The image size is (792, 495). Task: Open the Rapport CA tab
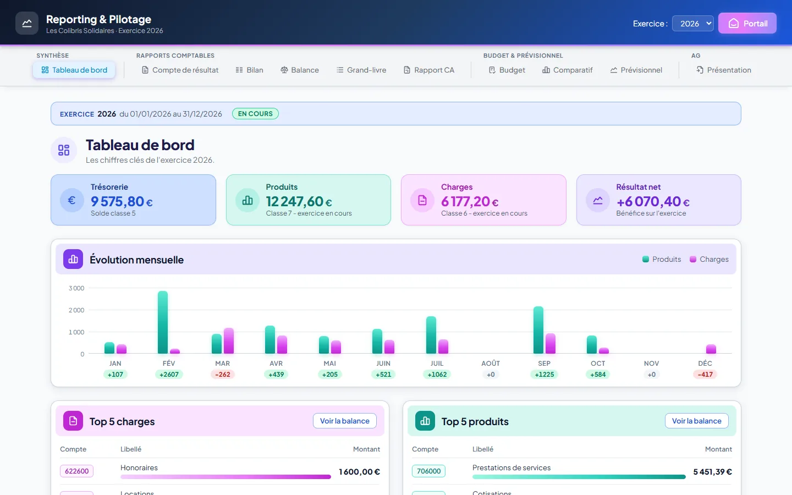[429, 70]
